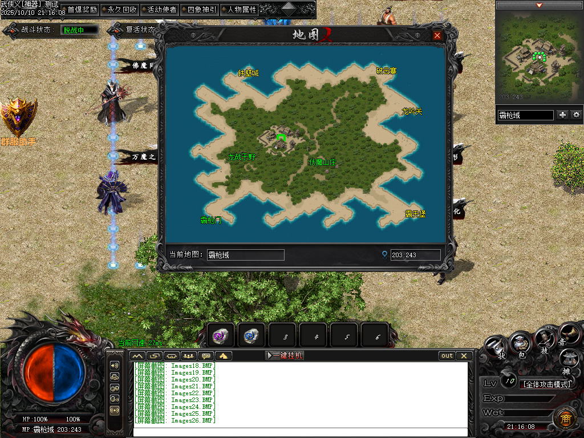The width and height of the screenshot is (584, 438).
Task: Open the character status (状) icon
Action: (497, 347)
